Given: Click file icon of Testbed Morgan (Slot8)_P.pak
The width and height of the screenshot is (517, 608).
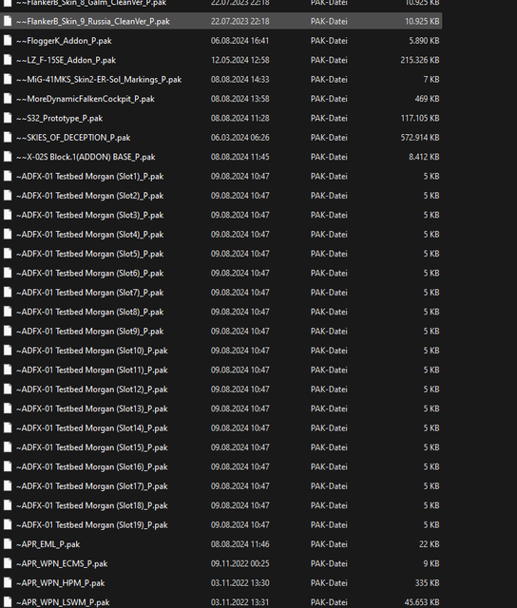Looking at the screenshot, I should [x=8, y=312].
